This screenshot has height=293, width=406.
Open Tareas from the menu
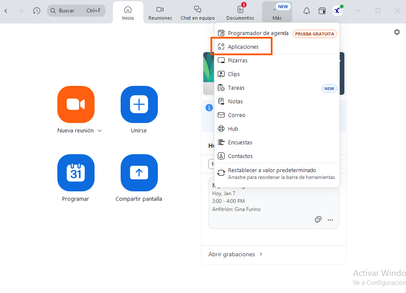click(277, 88)
